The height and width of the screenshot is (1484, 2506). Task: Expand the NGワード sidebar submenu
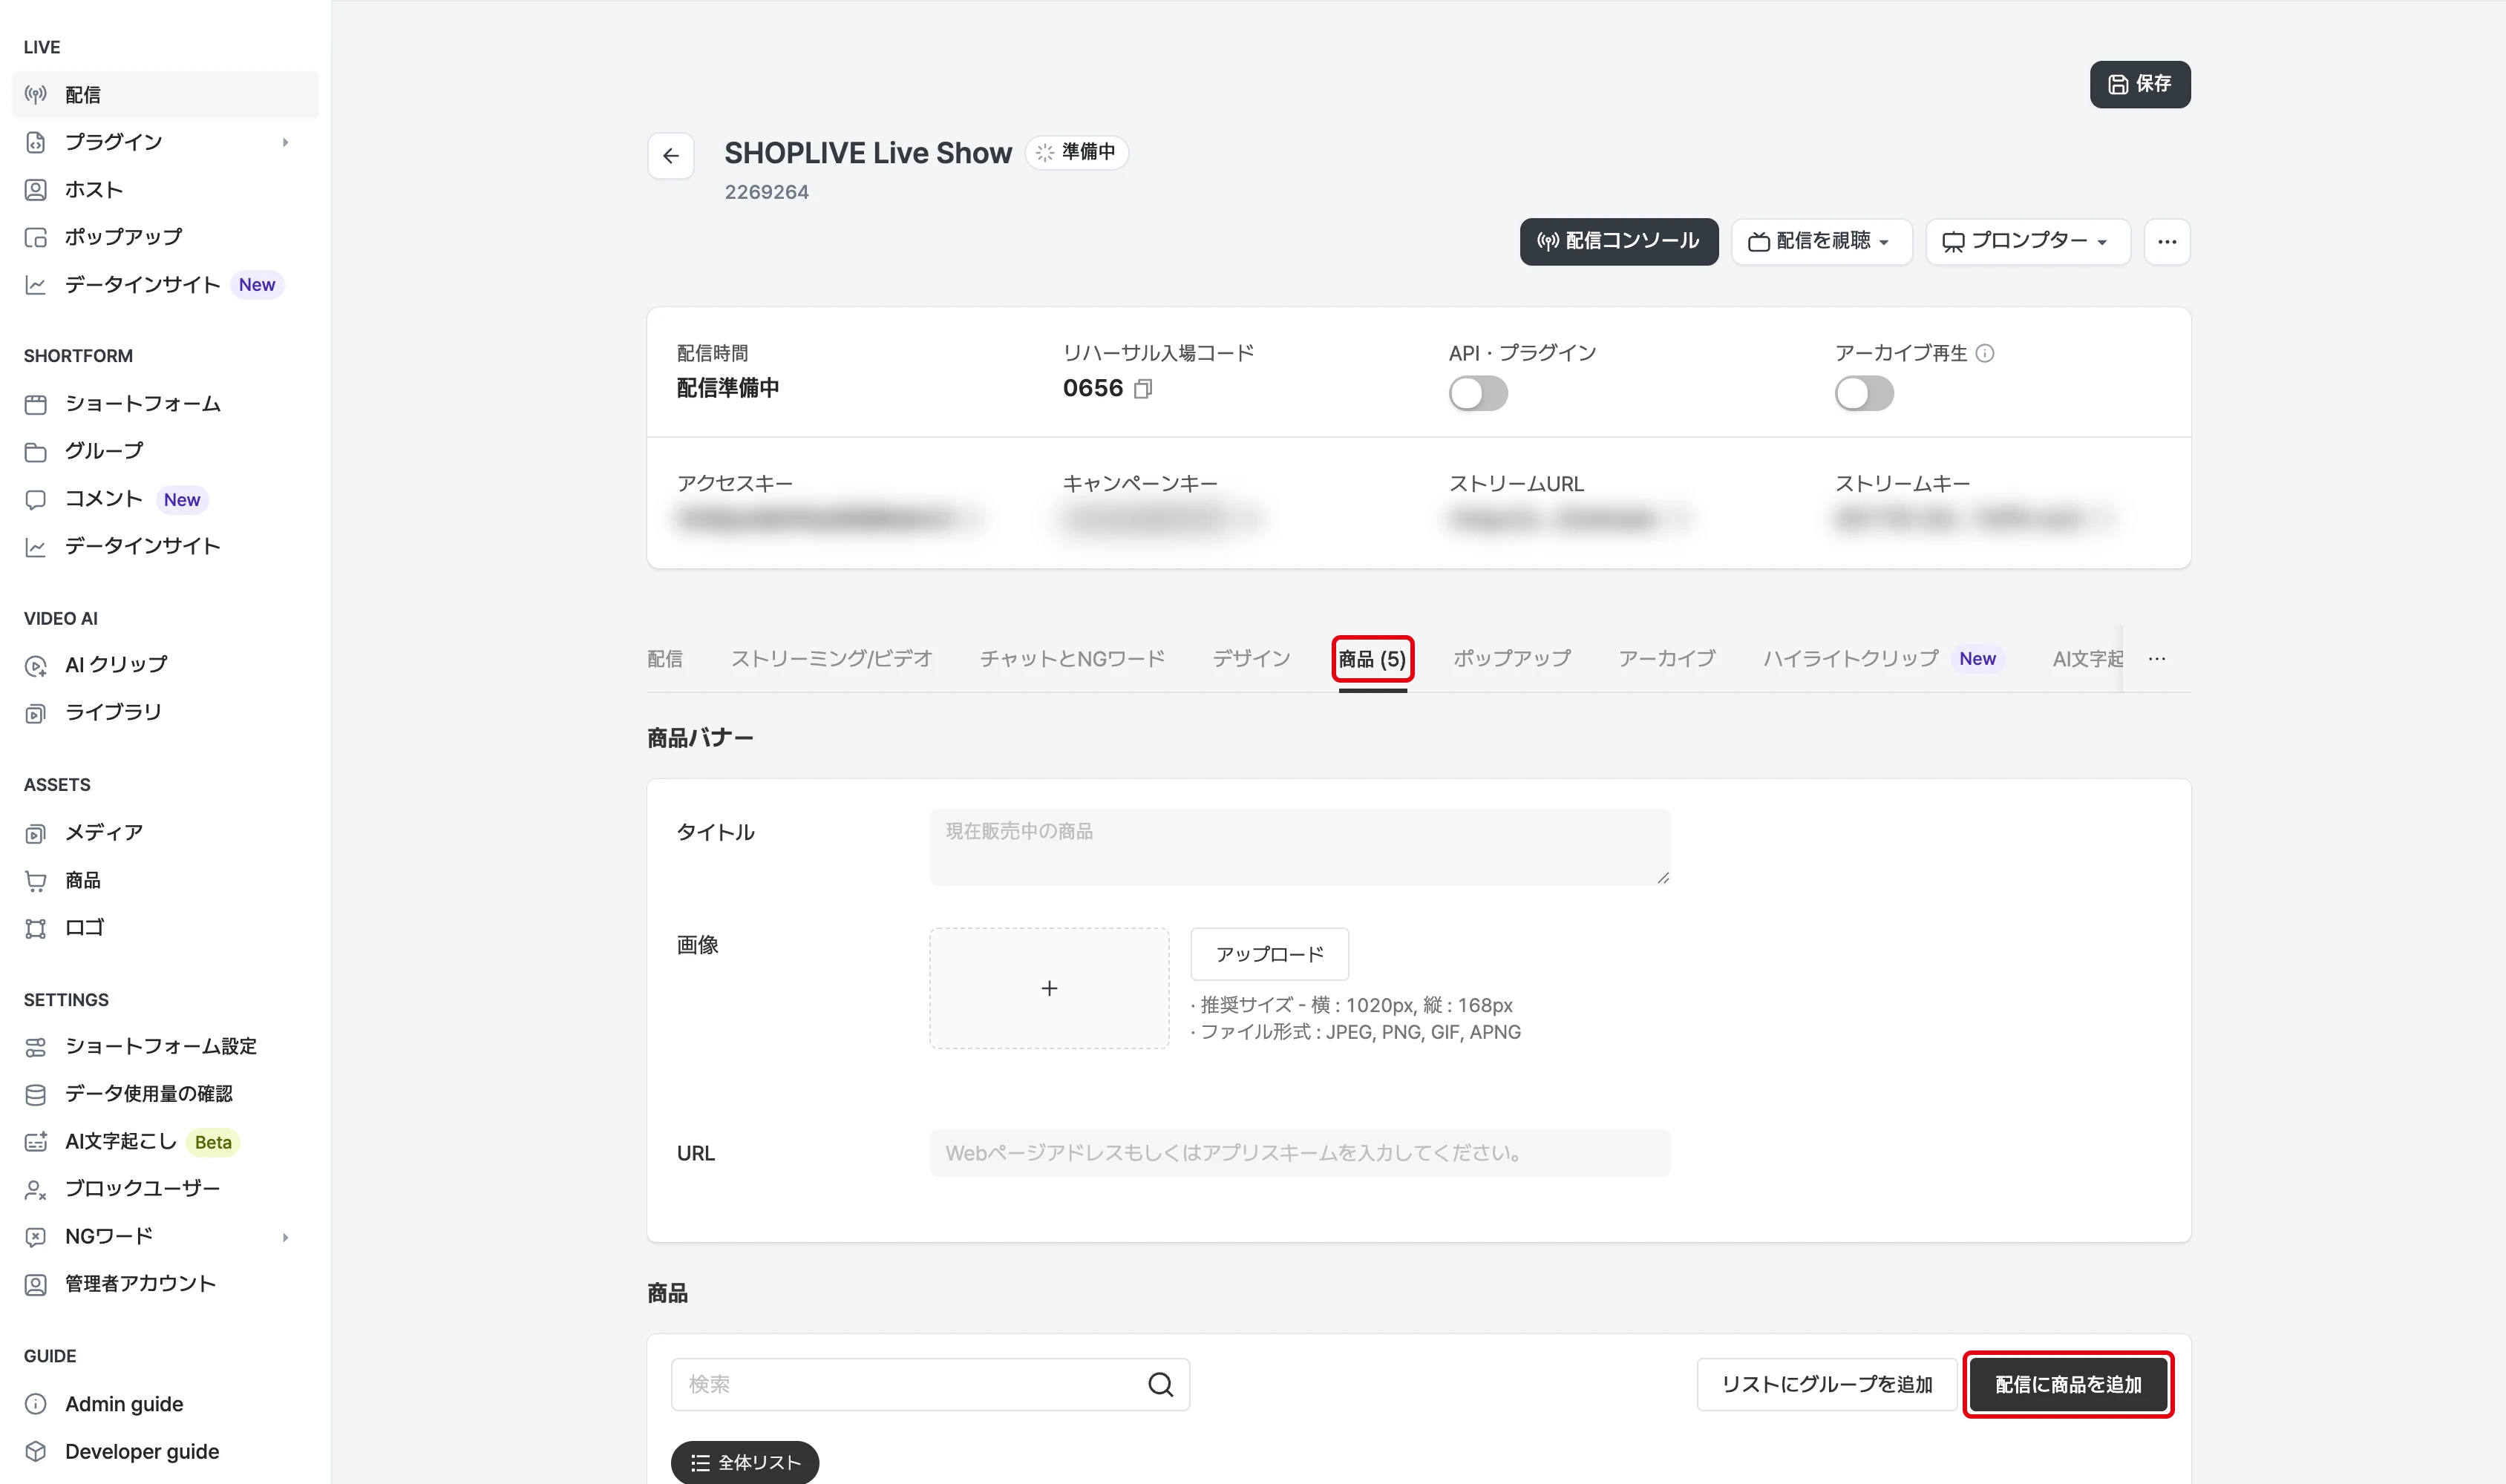[x=285, y=1237]
